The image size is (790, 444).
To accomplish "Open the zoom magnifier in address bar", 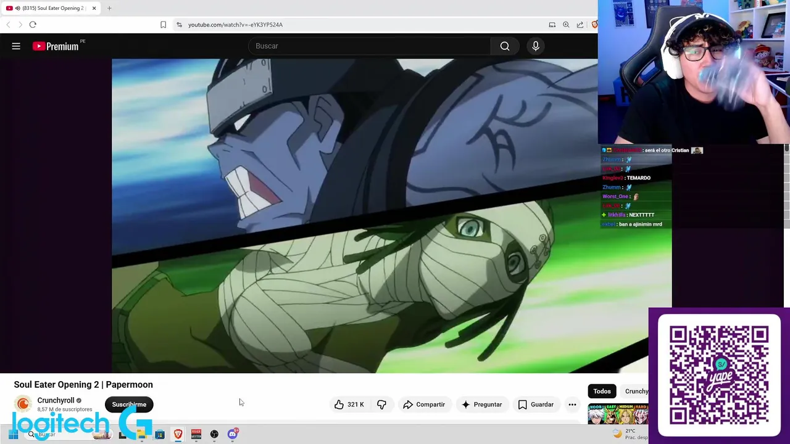I will coord(566,25).
